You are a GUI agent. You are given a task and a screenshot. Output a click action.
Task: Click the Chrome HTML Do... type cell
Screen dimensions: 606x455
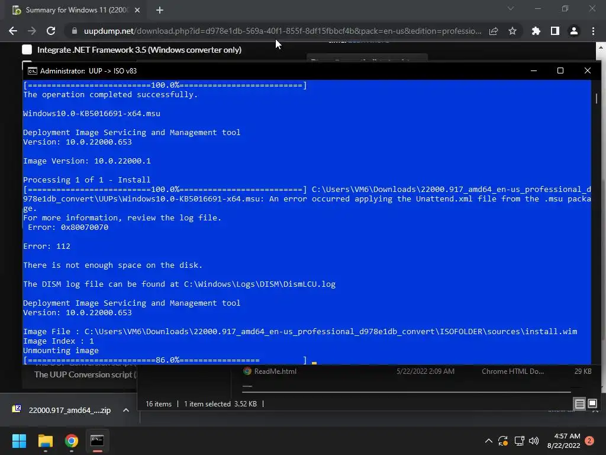[512, 371]
